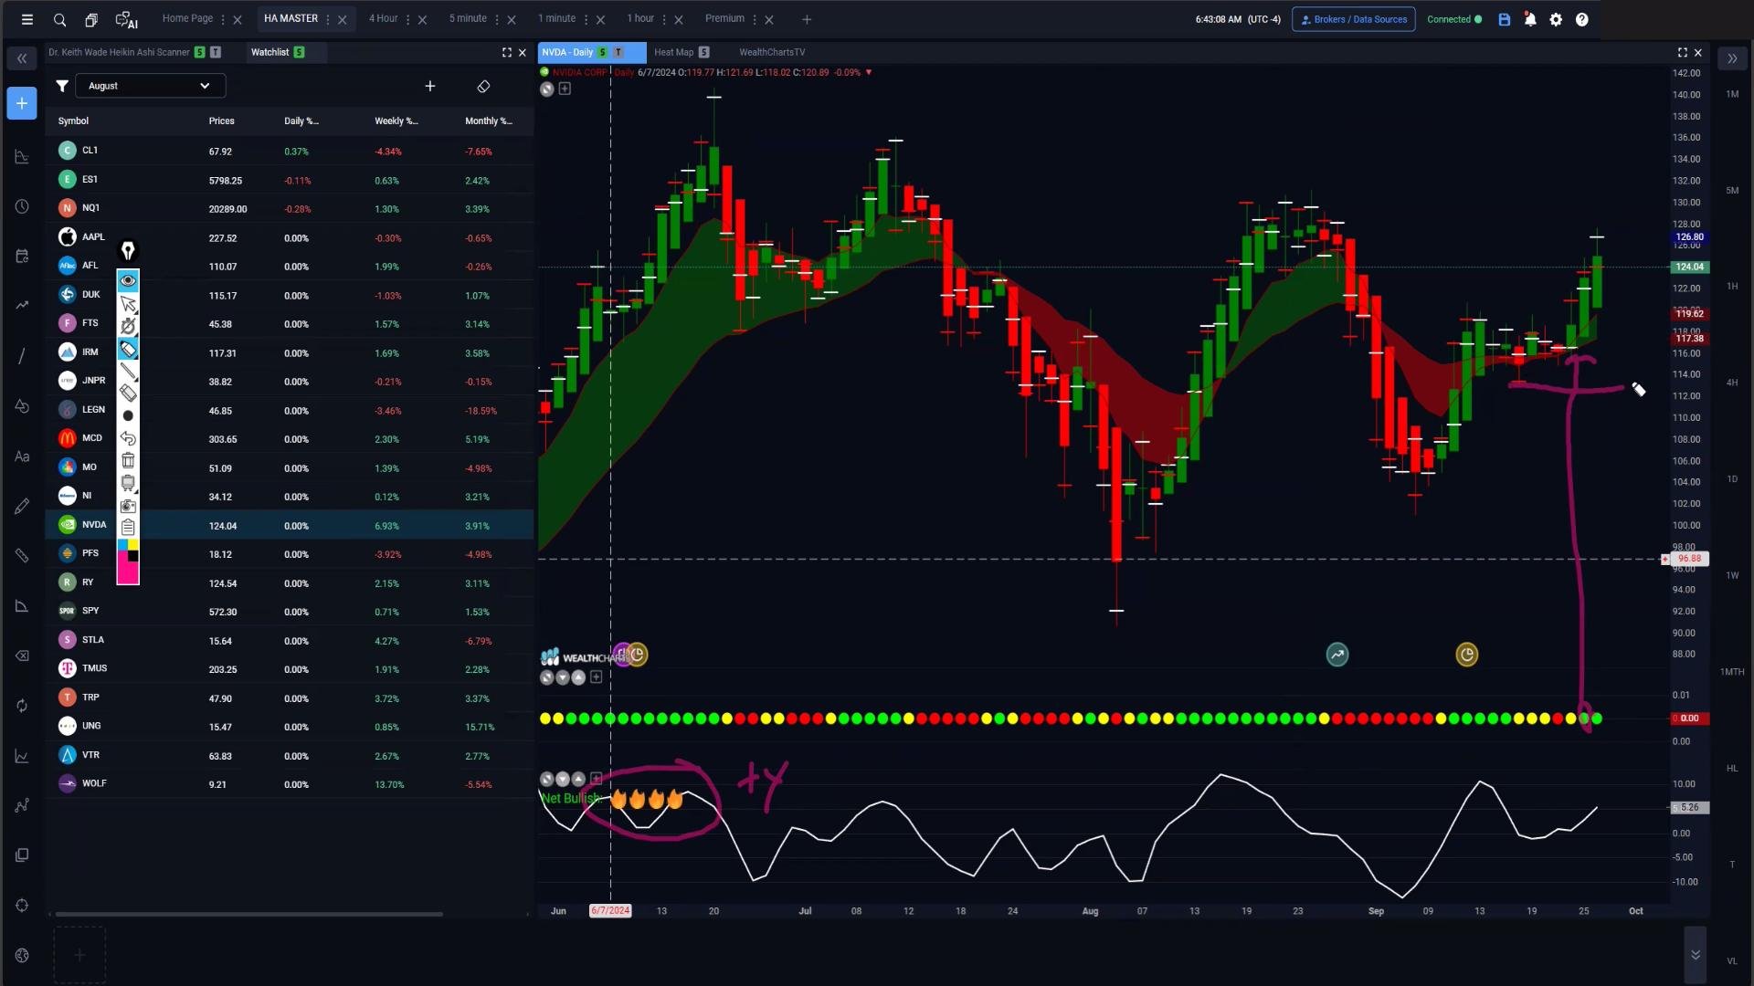1754x986 pixels.
Task: Switch chart to 5M timeframe
Action: pyautogui.click(x=1732, y=191)
